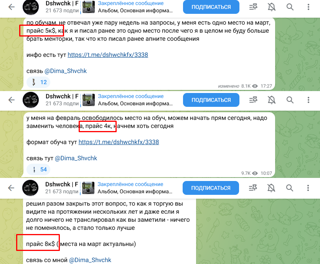Open the three-dot menu in bottom header

308,188
